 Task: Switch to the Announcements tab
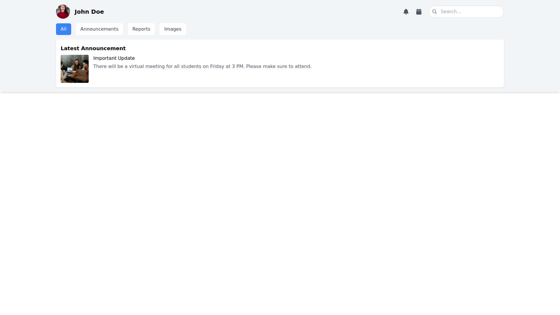[99, 29]
